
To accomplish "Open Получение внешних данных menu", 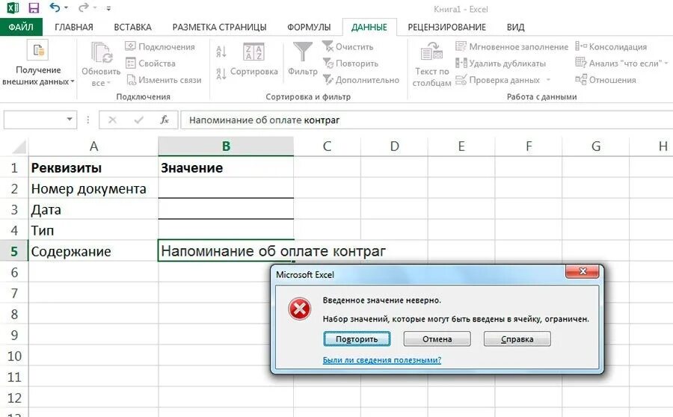I will click(x=38, y=63).
